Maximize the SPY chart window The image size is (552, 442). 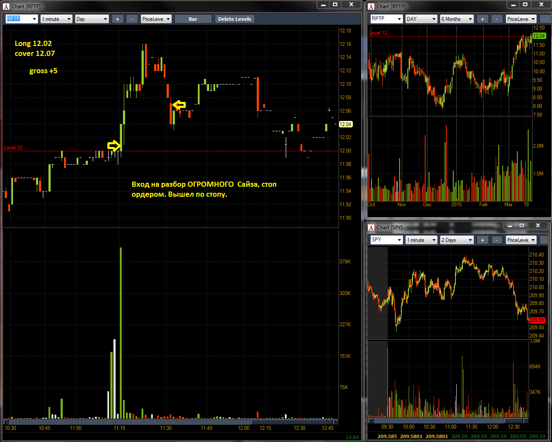coord(522,225)
